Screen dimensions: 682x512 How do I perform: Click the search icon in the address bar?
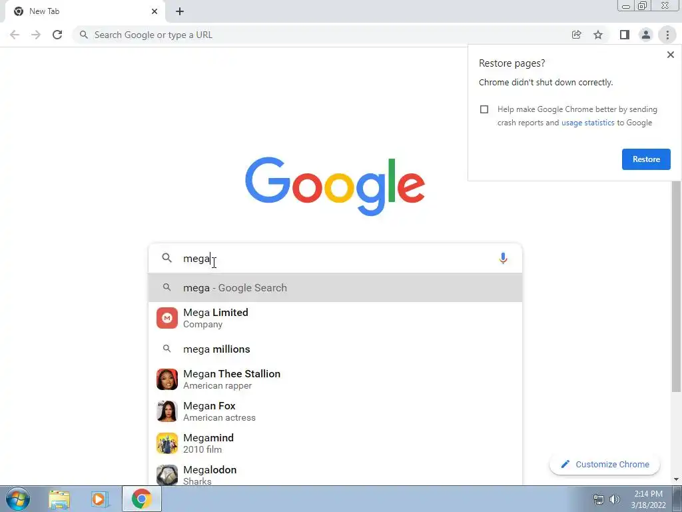[x=83, y=35]
